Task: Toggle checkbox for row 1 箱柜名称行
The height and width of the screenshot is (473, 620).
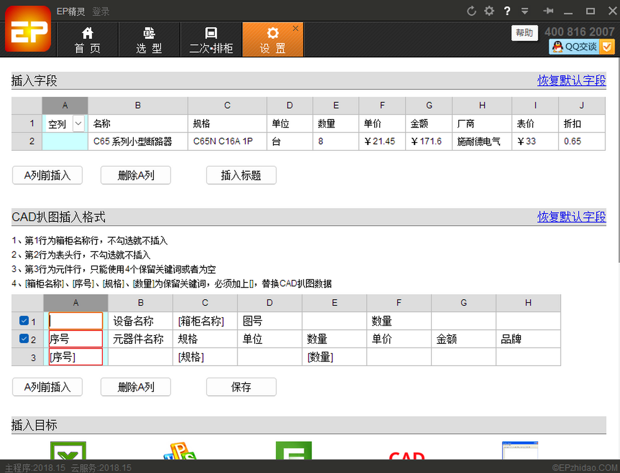Action: 24,321
